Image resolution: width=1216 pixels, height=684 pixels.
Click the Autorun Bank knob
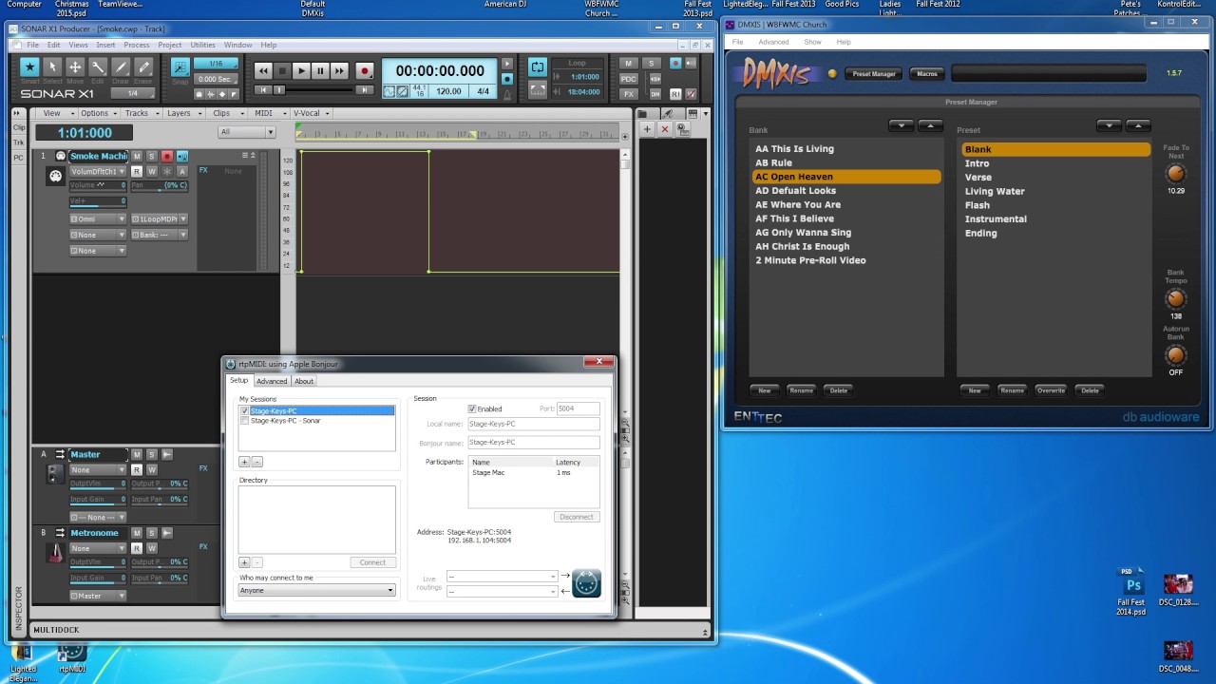pyautogui.click(x=1176, y=355)
